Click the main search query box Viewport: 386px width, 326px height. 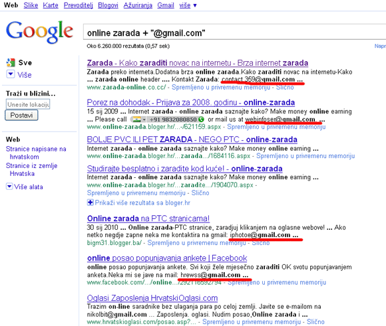[x=234, y=33]
